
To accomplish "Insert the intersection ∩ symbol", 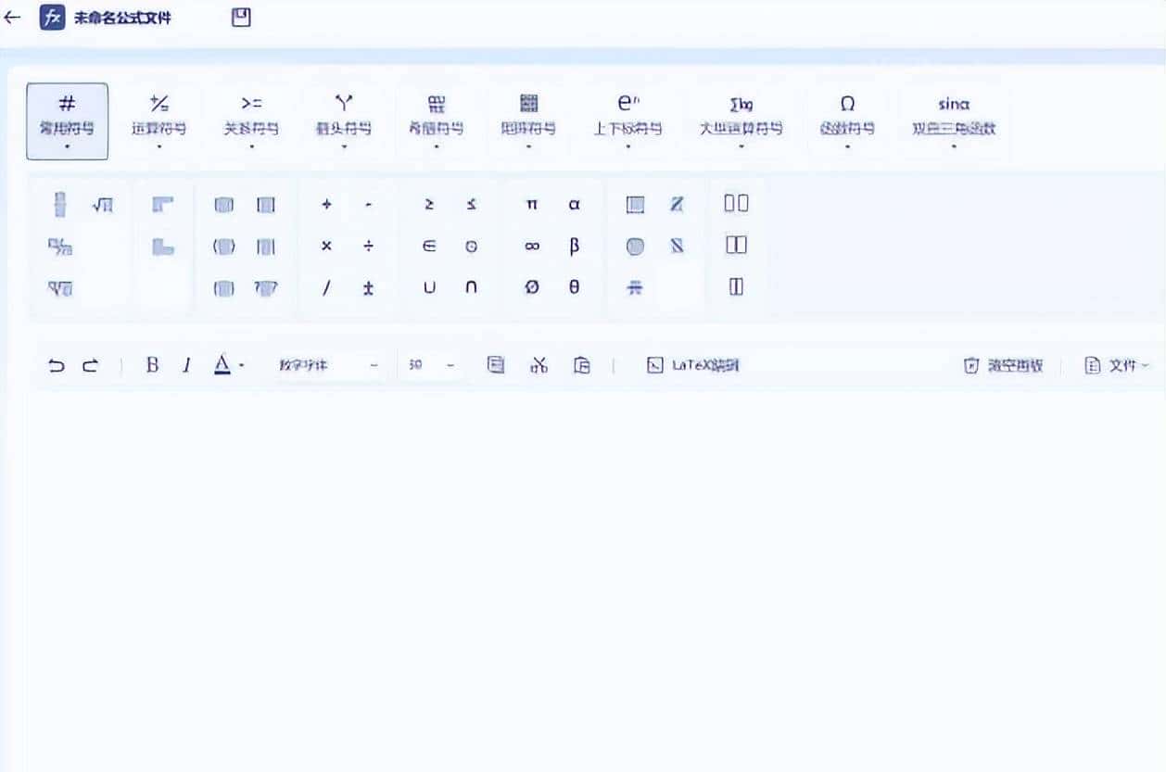I will point(471,288).
